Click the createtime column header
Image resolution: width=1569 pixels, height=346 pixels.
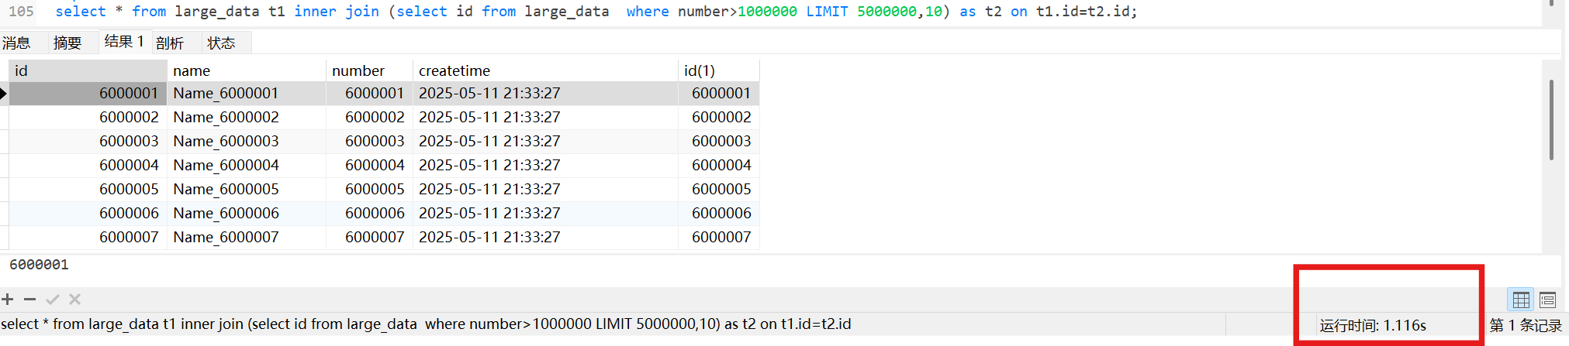coord(544,70)
